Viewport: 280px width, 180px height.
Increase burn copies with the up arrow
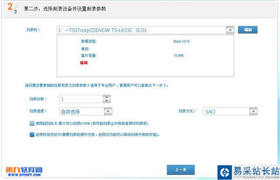[106, 97]
